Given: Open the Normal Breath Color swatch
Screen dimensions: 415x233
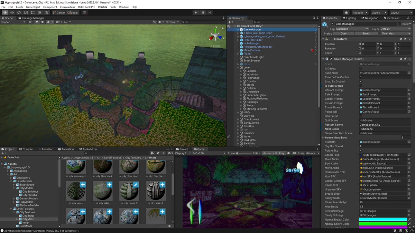Looking at the screenshot, I should 383,220.
